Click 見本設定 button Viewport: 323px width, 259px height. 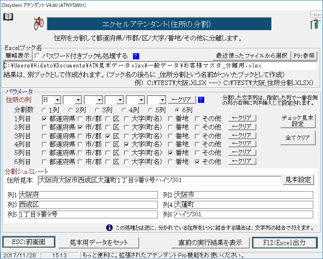(x=298, y=180)
